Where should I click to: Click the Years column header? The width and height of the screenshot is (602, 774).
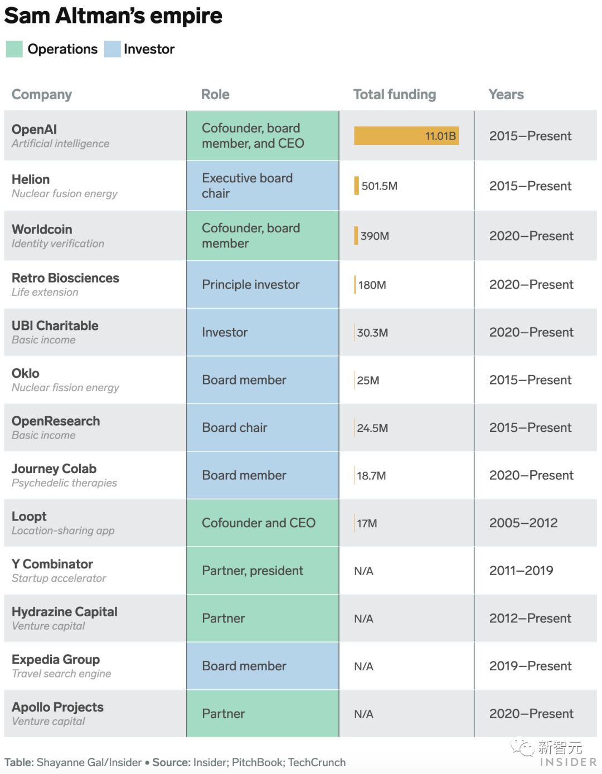tap(506, 94)
